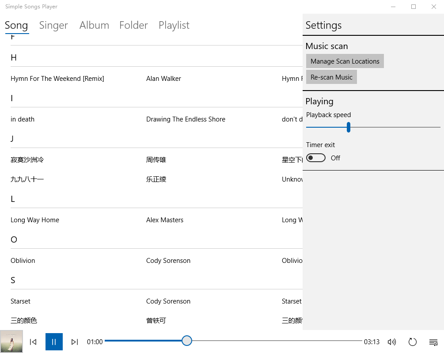
Task: Switch to the Album tab
Action: click(94, 25)
